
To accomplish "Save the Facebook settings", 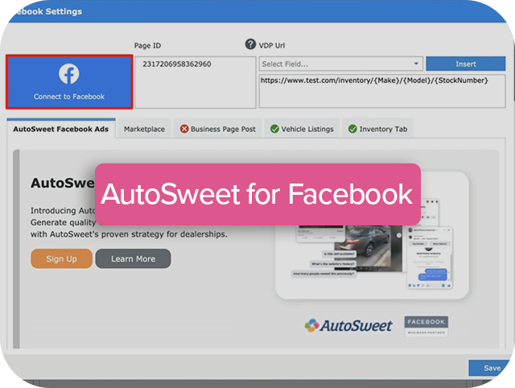I will click(492, 368).
